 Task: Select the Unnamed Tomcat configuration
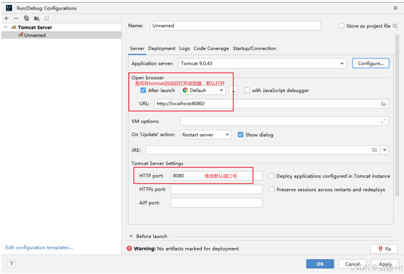pyautogui.click(x=61, y=35)
